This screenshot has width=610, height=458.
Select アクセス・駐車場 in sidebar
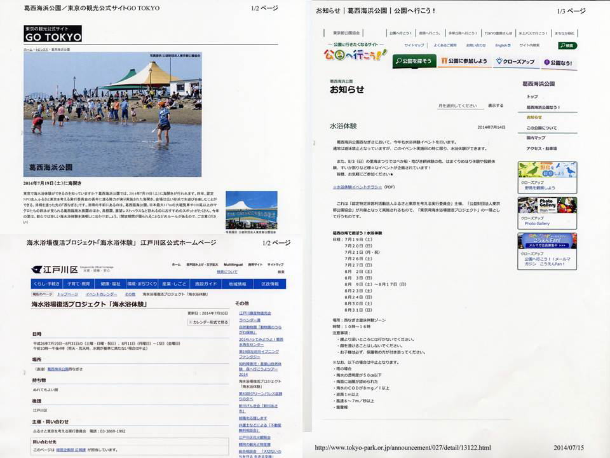tap(541, 148)
